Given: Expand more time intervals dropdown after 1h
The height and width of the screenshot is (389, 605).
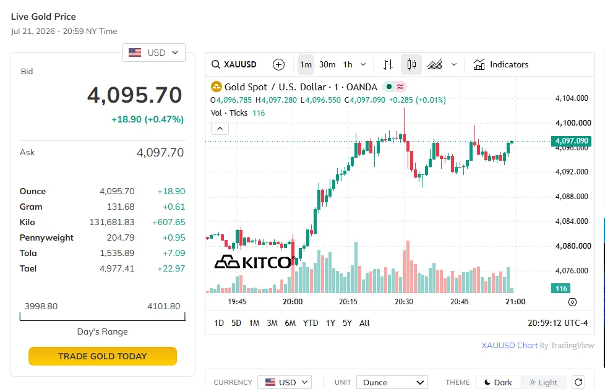Looking at the screenshot, I should tap(363, 64).
